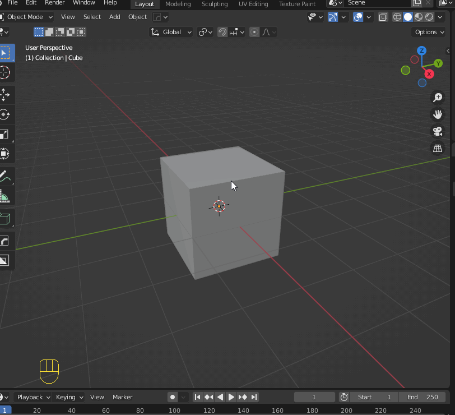This screenshot has height=415, width=455.
Task: Switch to the Sculpting workspace tab
Action: tap(215, 4)
